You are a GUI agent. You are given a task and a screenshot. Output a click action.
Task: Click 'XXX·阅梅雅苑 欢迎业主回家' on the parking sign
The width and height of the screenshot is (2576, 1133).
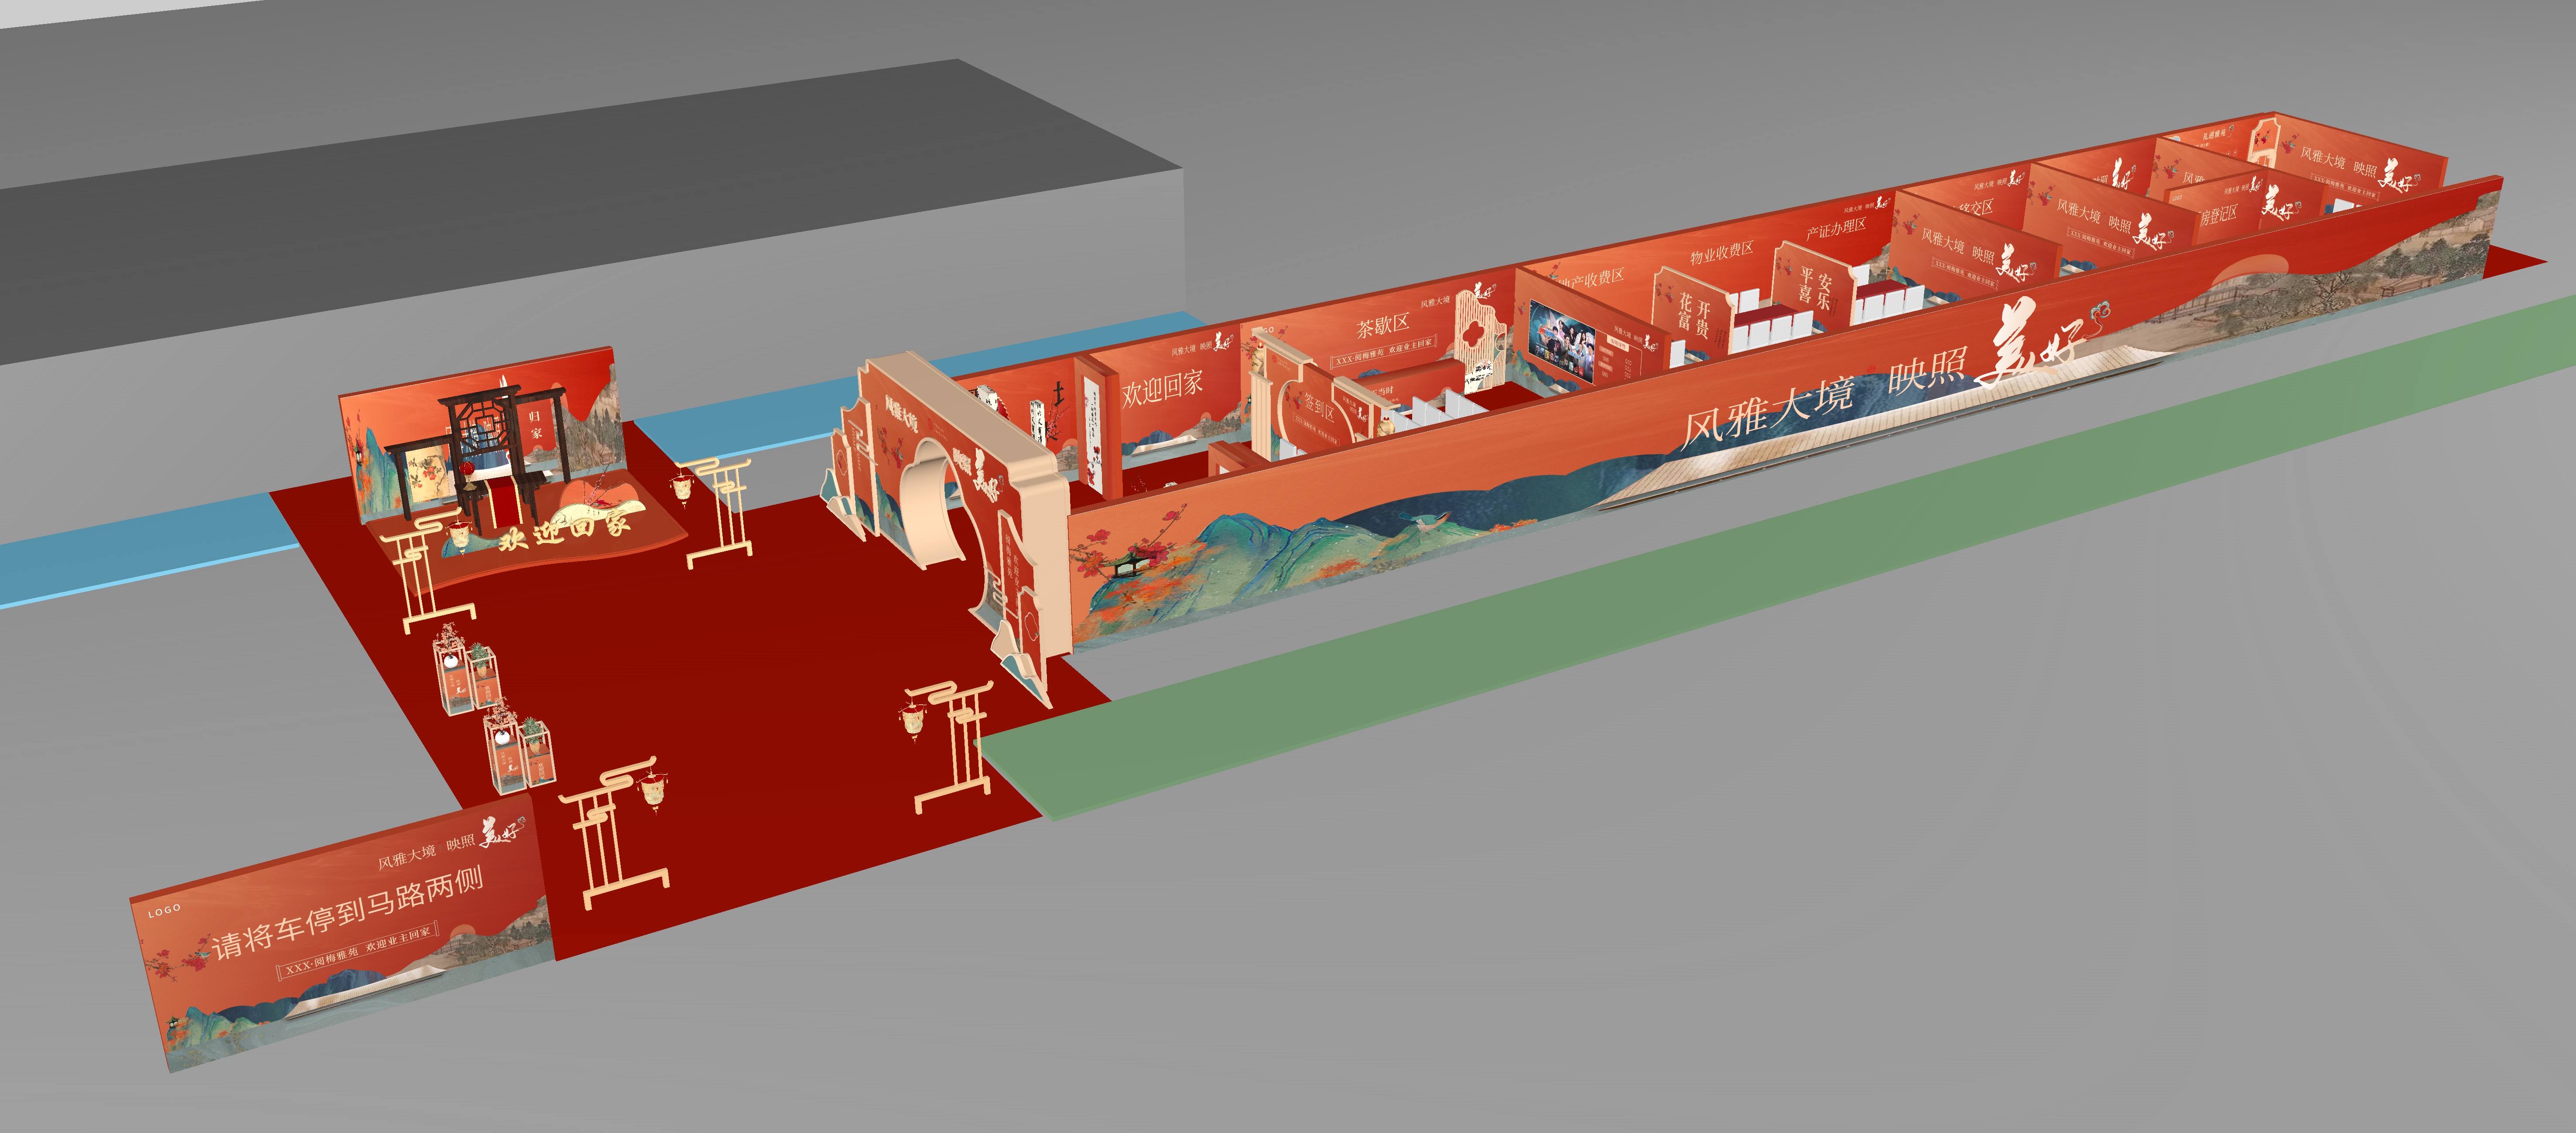coord(358,951)
